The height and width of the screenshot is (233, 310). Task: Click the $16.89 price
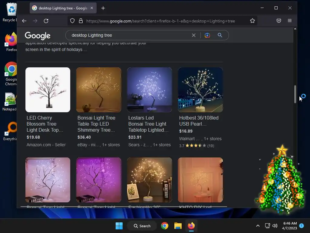[x=186, y=131]
